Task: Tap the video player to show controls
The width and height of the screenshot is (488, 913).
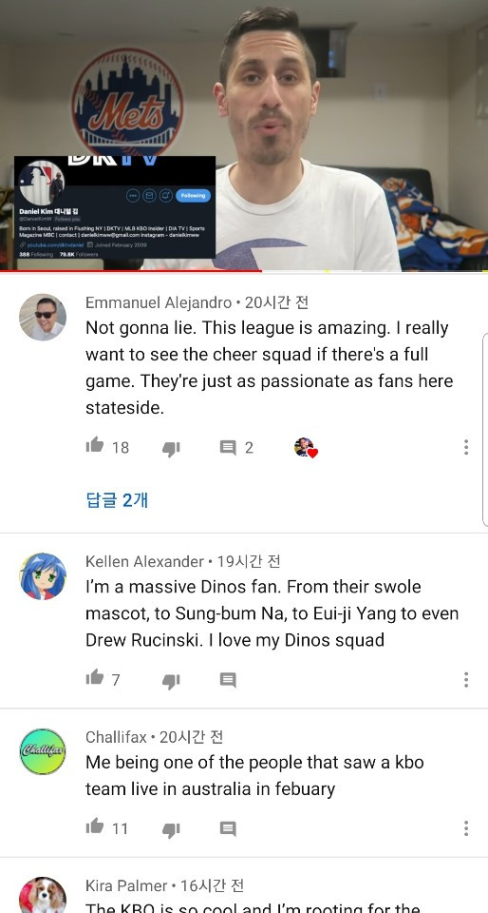Action: pos(244,134)
